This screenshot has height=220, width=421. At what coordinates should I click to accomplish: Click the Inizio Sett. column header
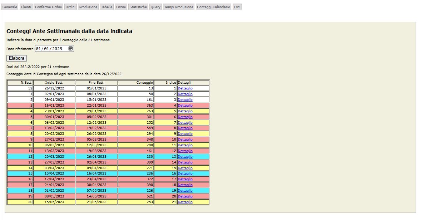pos(54,83)
